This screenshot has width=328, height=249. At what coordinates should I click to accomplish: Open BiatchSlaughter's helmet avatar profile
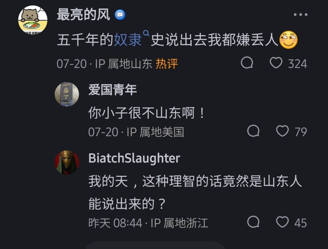click(67, 162)
